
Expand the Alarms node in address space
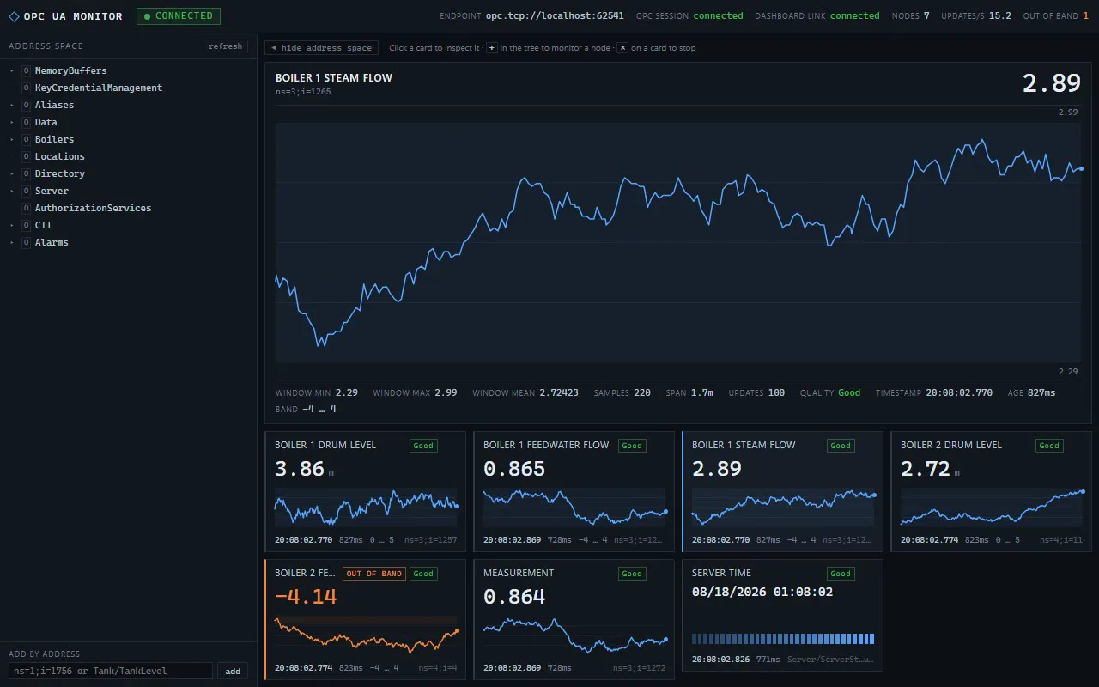tap(12, 242)
